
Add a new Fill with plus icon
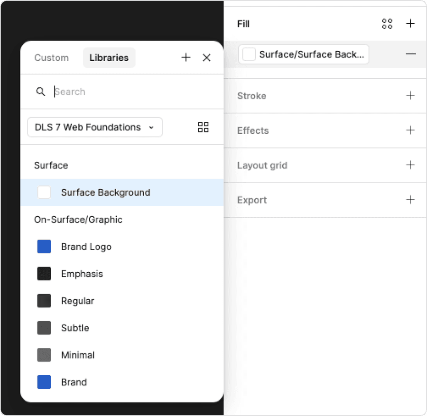410,23
